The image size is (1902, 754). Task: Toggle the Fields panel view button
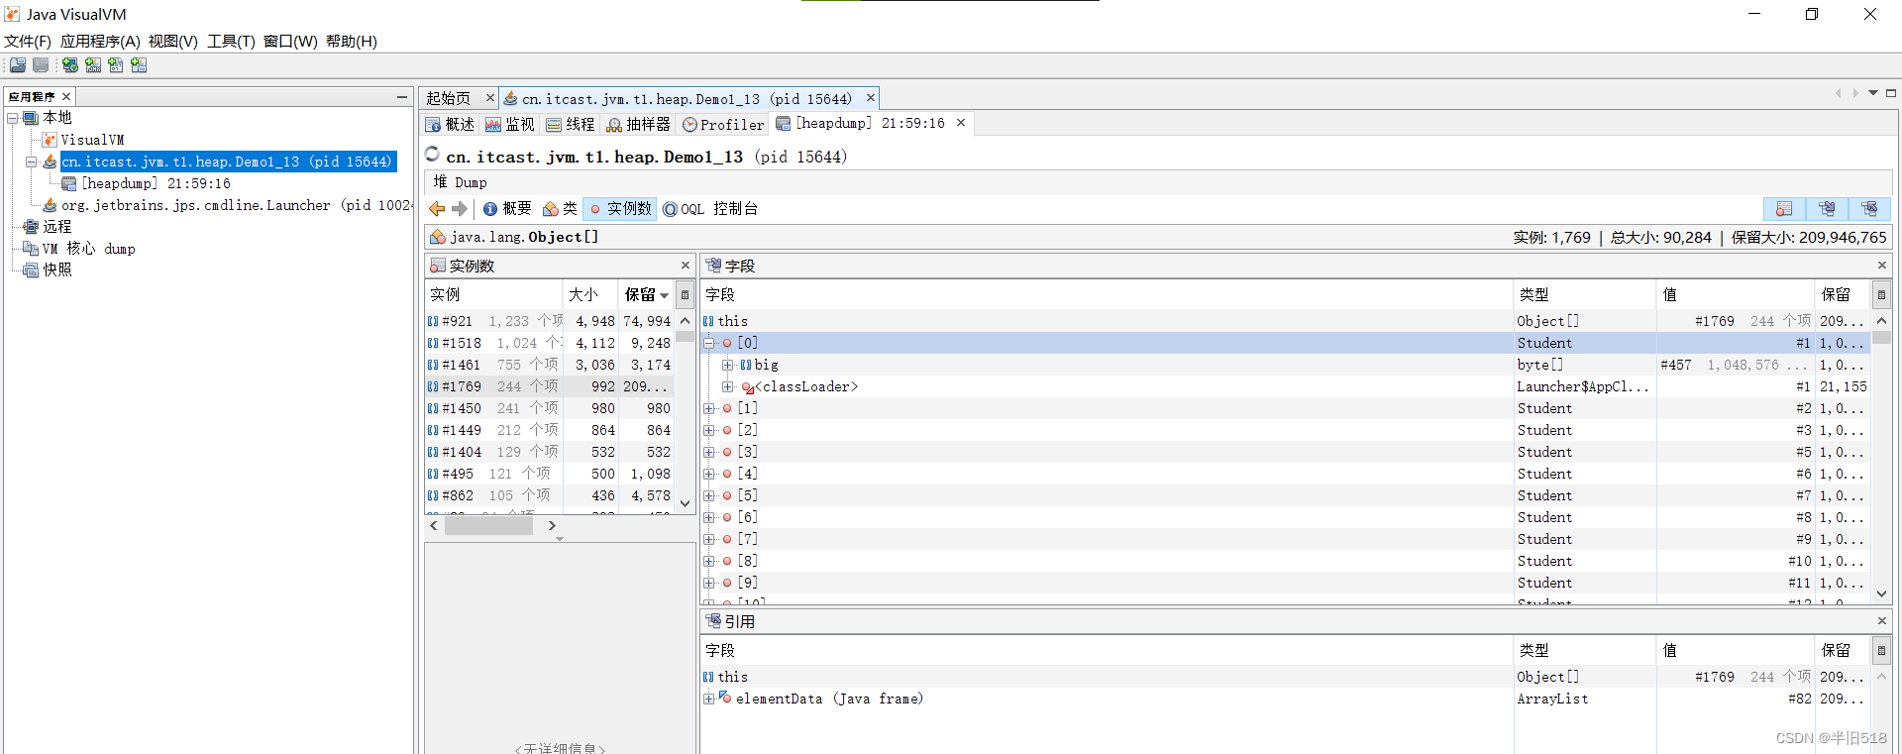click(1827, 209)
